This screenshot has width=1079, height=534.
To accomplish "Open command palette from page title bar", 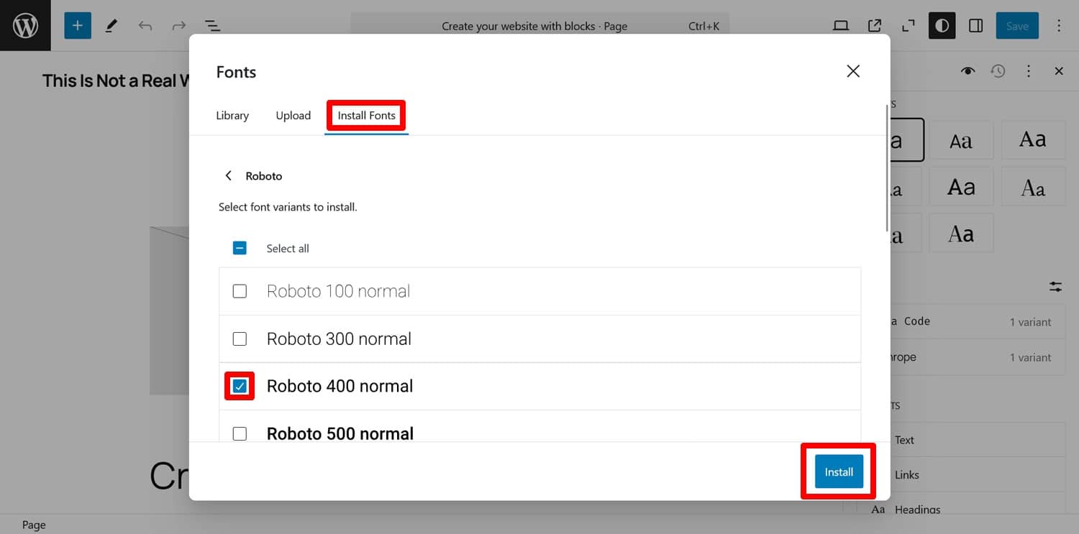I will (539, 26).
